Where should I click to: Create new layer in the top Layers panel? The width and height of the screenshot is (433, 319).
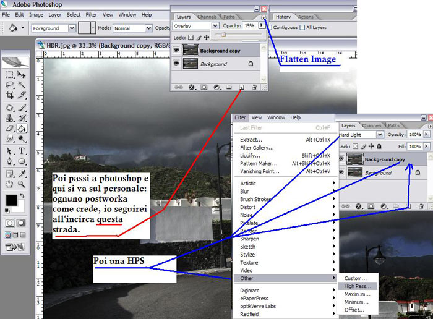242,88
